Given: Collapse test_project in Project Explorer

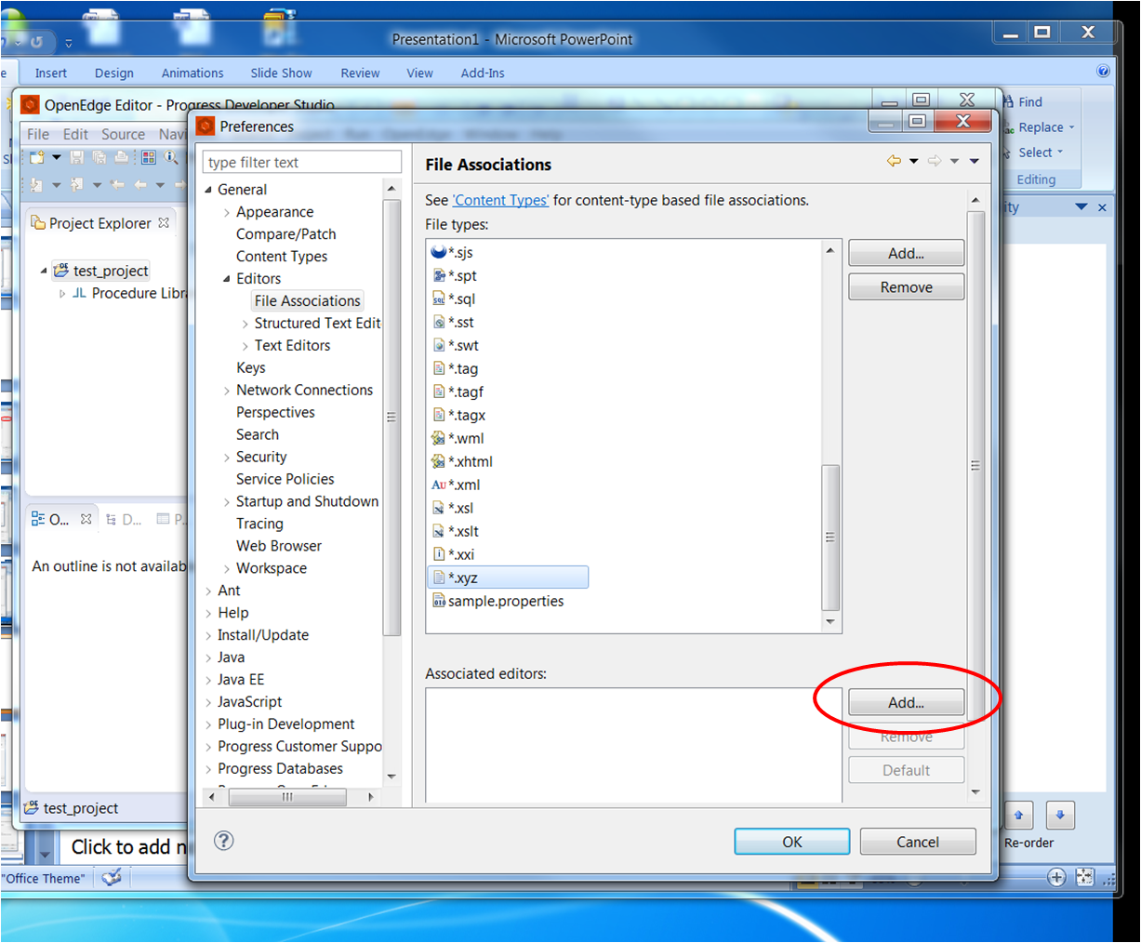Looking at the screenshot, I should [44, 271].
